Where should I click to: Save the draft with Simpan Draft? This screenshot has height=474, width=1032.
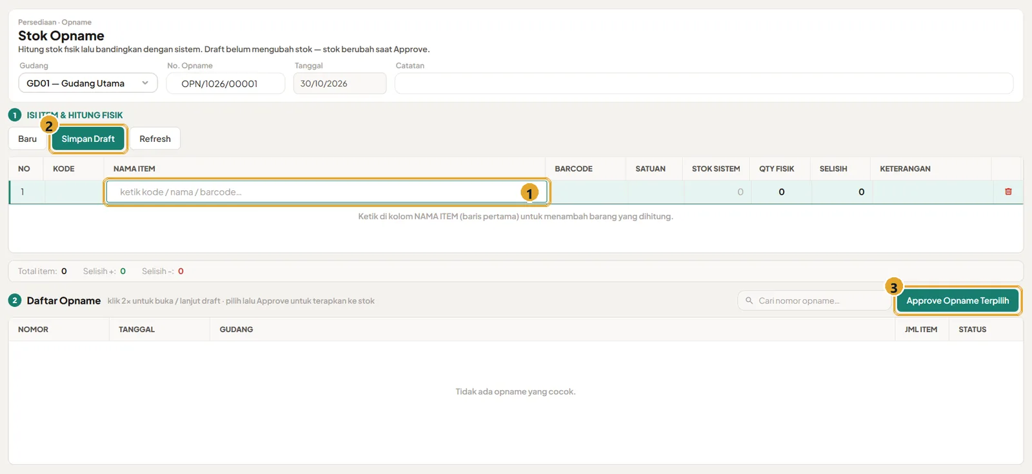pos(88,139)
